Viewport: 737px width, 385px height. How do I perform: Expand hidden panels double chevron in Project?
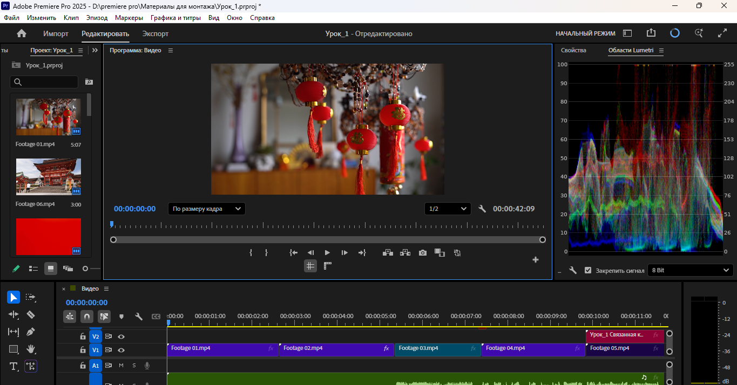coord(95,50)
